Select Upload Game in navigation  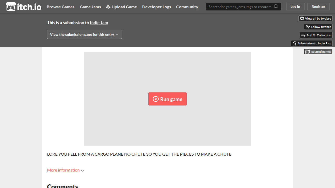[x=121, y=7]
